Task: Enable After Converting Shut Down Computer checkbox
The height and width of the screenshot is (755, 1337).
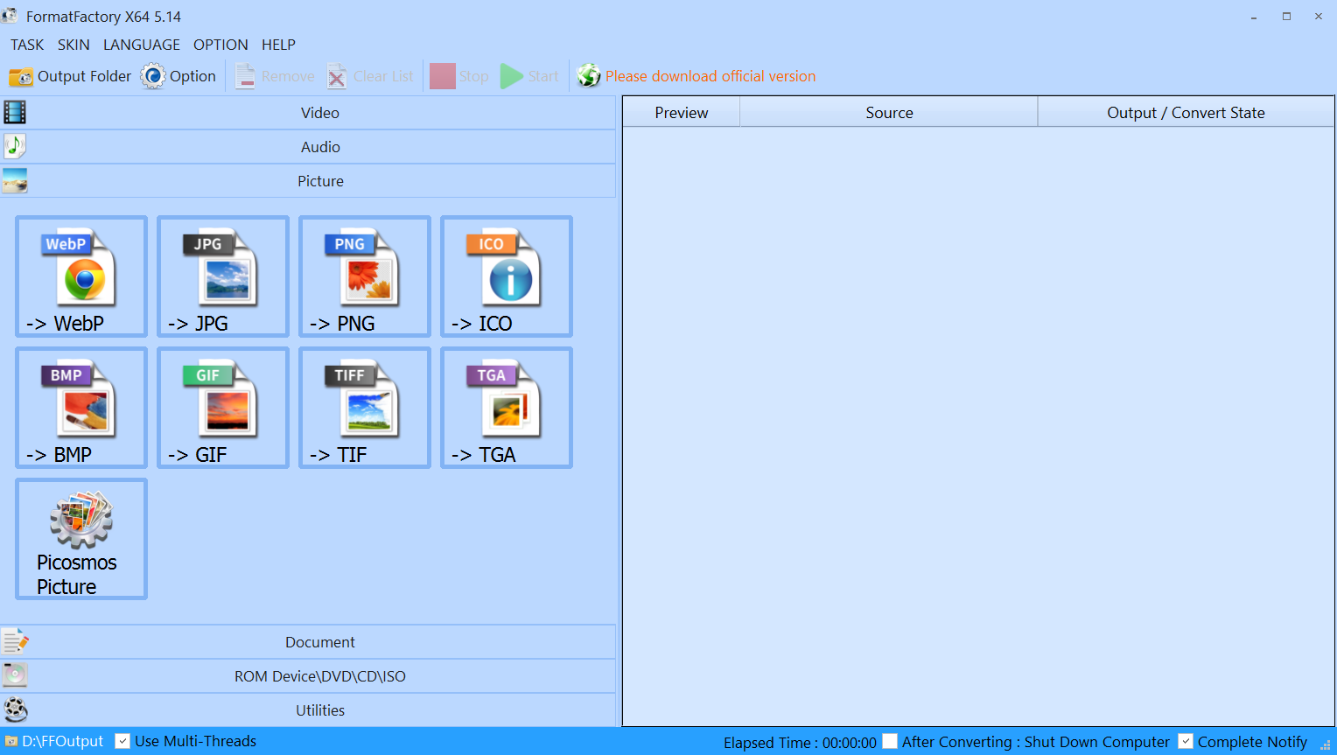Action: coord(890,741)
